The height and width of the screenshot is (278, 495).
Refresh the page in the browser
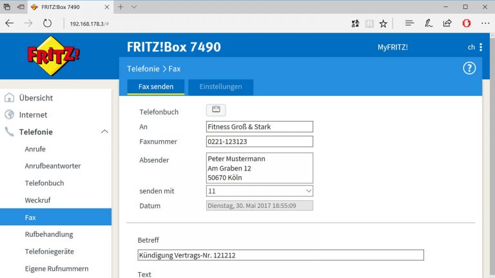pos(47,23)
